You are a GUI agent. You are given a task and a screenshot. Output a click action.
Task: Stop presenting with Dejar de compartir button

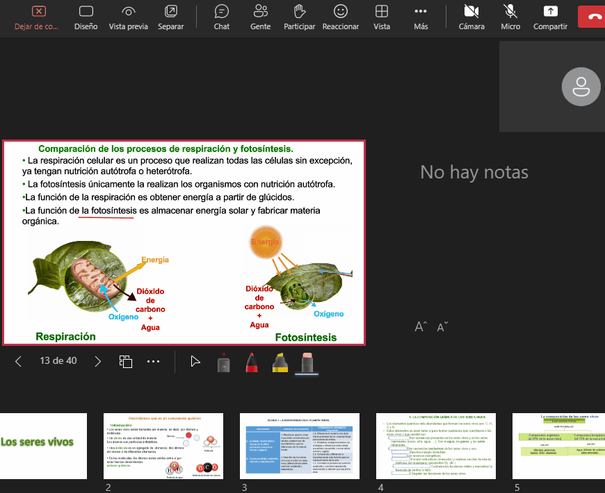37,18
